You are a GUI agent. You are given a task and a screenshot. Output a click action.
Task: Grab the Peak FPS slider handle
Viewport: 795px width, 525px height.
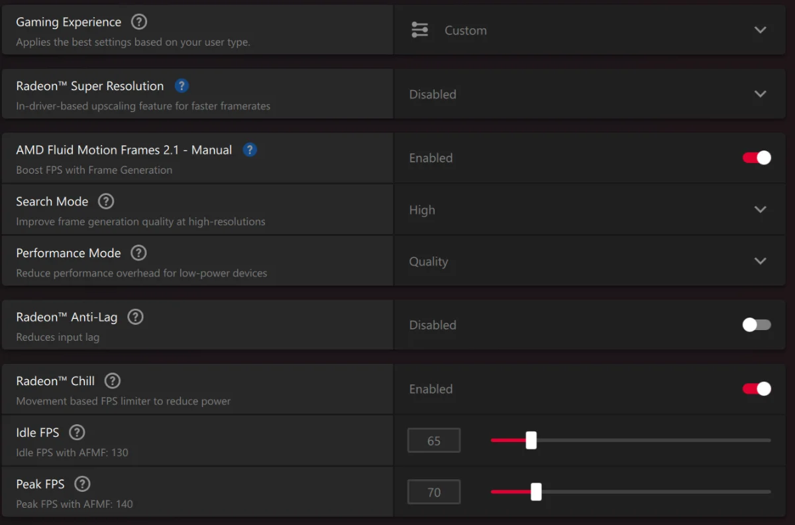(x=536, y=492)
